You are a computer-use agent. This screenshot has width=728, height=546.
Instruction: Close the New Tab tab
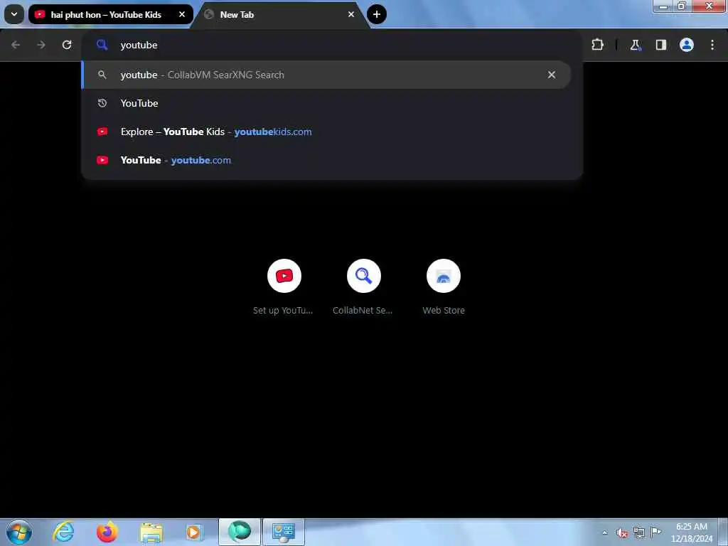point(351,14)
